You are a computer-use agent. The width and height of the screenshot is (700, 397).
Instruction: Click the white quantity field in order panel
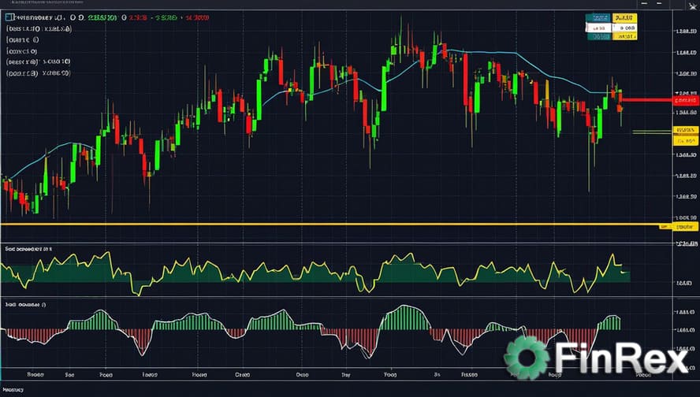(598, 27)
